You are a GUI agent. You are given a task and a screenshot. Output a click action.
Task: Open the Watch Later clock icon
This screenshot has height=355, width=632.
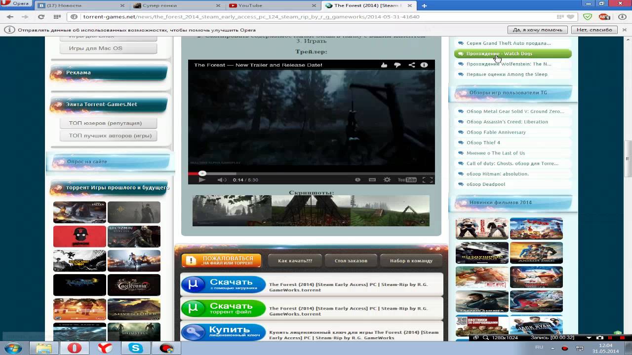click(x=358, y=180)
